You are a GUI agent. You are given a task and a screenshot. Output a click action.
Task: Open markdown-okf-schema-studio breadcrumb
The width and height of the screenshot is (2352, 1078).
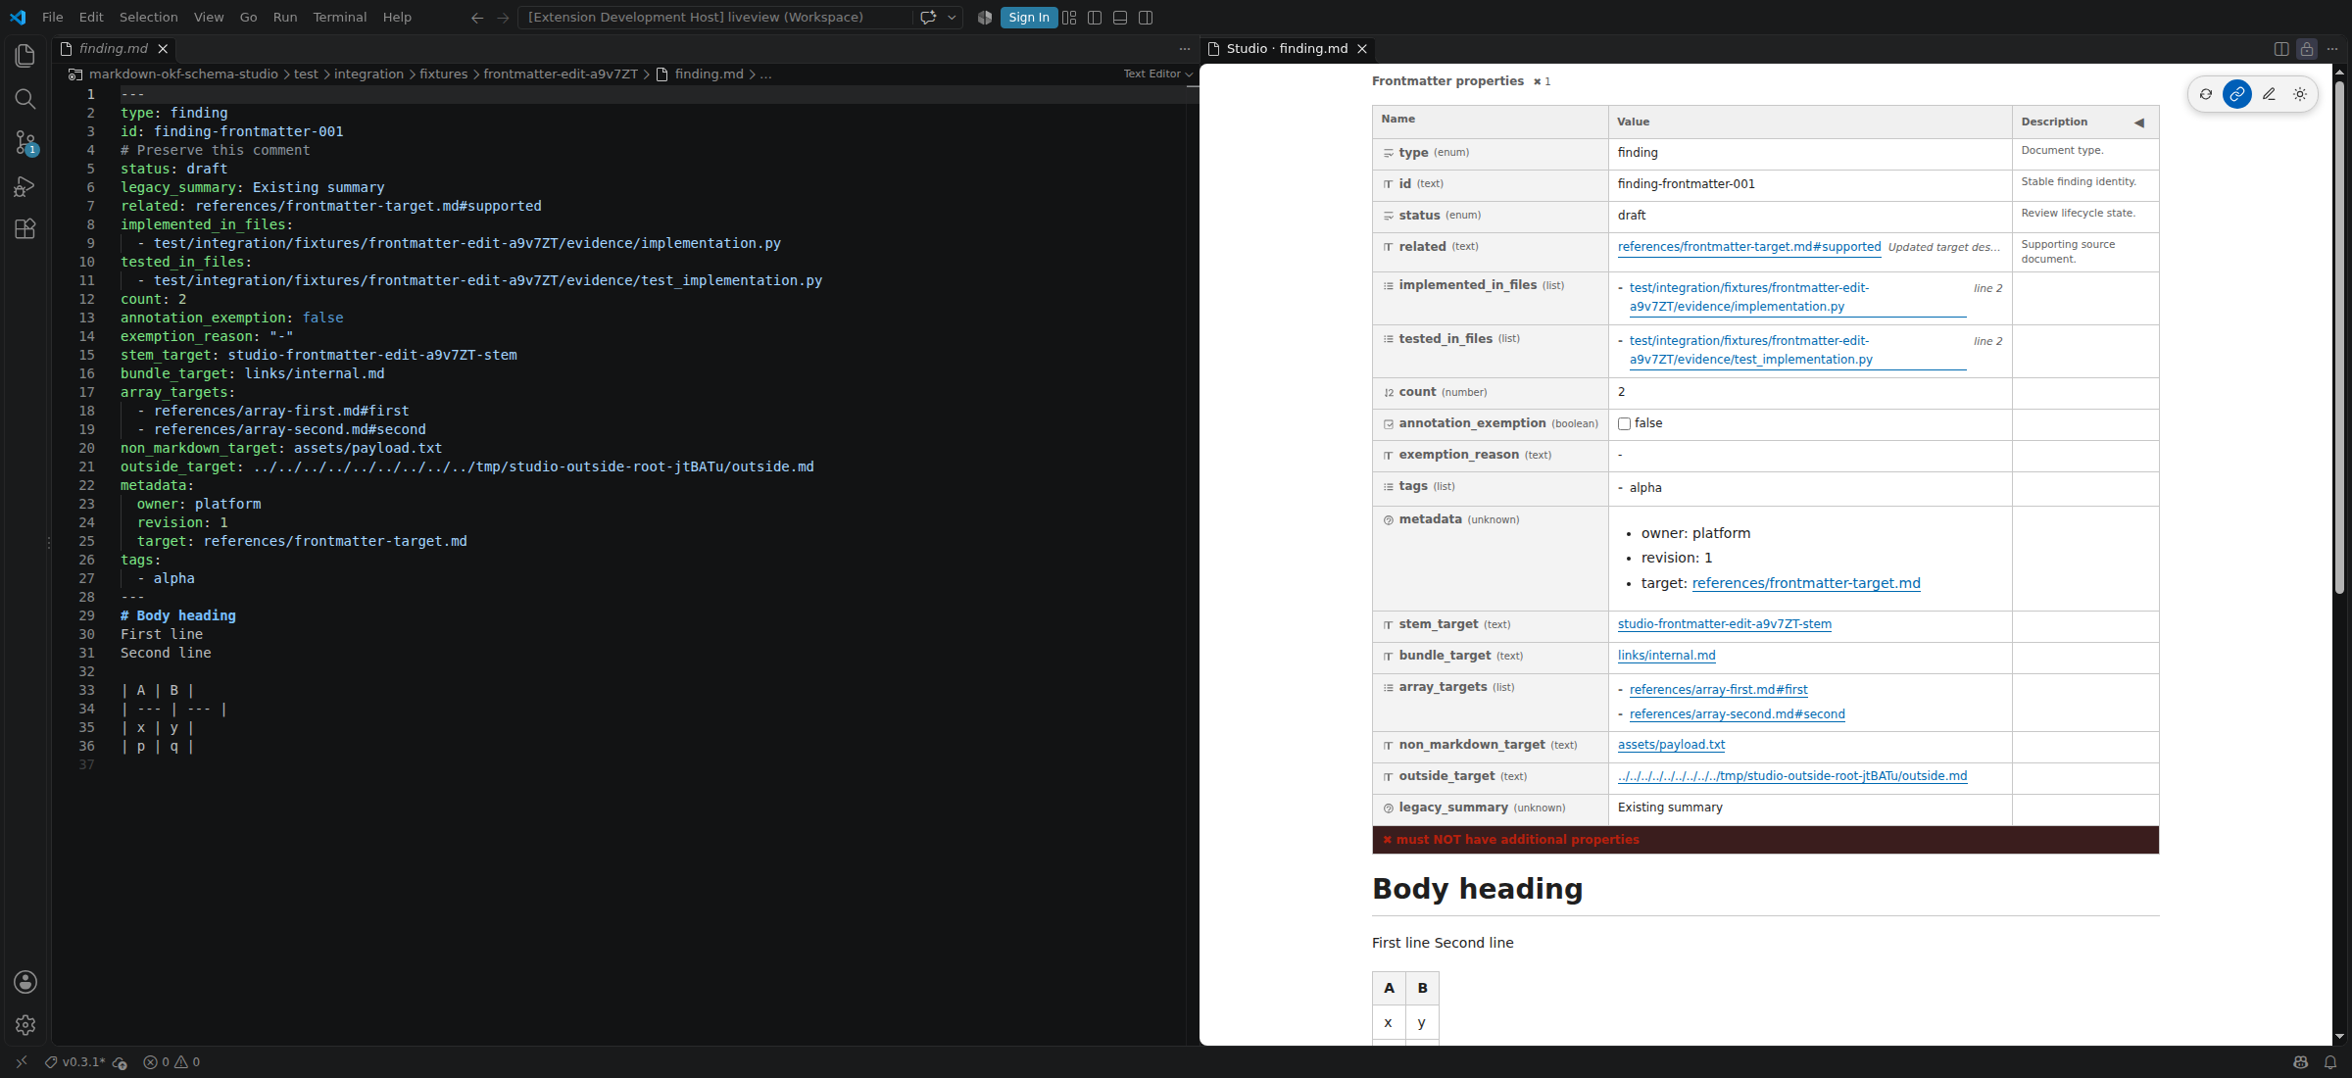(x=183, y=73)
